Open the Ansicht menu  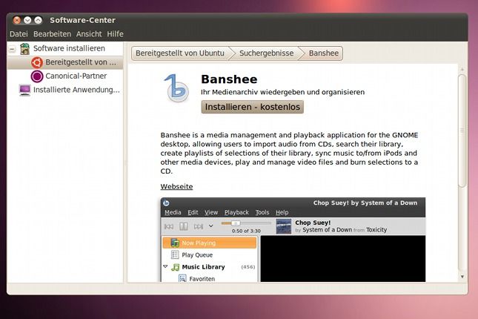(x=89, y=34)
